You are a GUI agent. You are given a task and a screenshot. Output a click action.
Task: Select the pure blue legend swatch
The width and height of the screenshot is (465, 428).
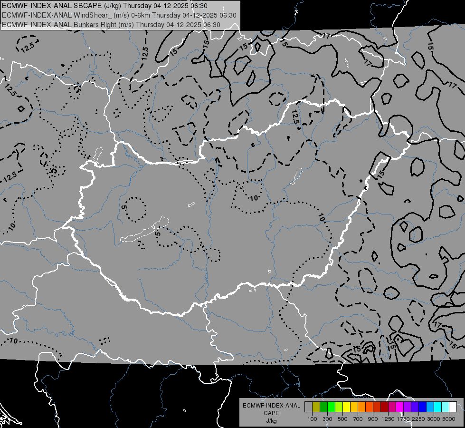click(422, 407)
